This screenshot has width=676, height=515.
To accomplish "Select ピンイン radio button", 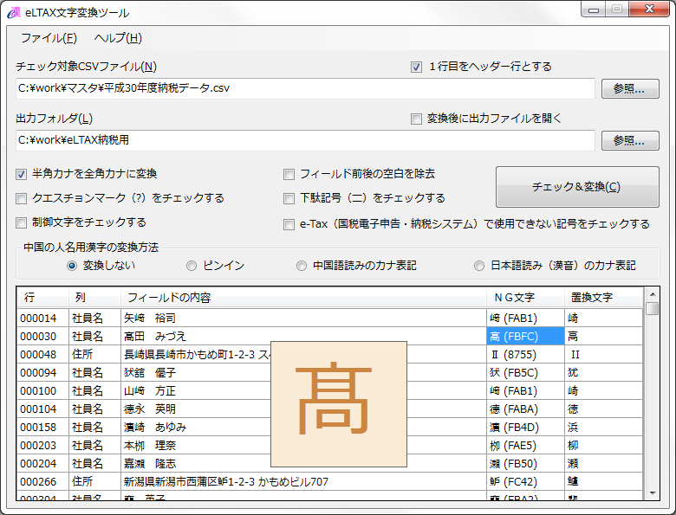I will 192,266.
